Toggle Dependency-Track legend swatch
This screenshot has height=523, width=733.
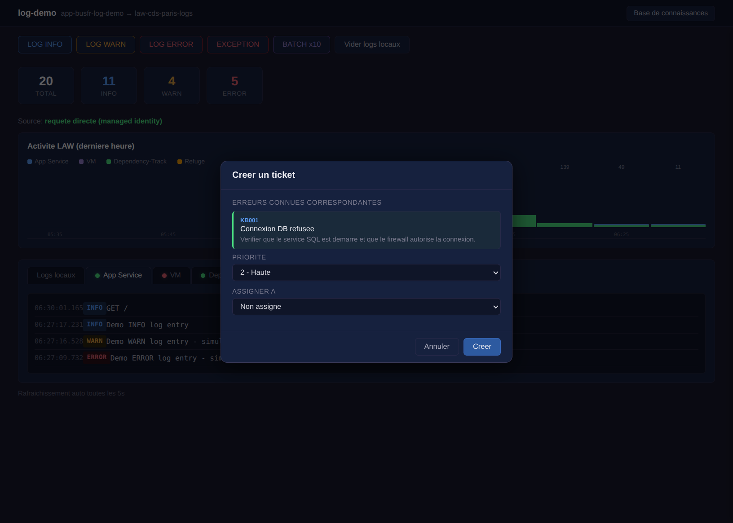point(109,162)
